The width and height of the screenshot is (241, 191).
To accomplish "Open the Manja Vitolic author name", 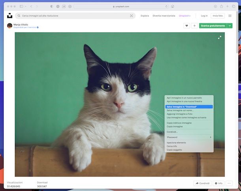I will 21,25.
